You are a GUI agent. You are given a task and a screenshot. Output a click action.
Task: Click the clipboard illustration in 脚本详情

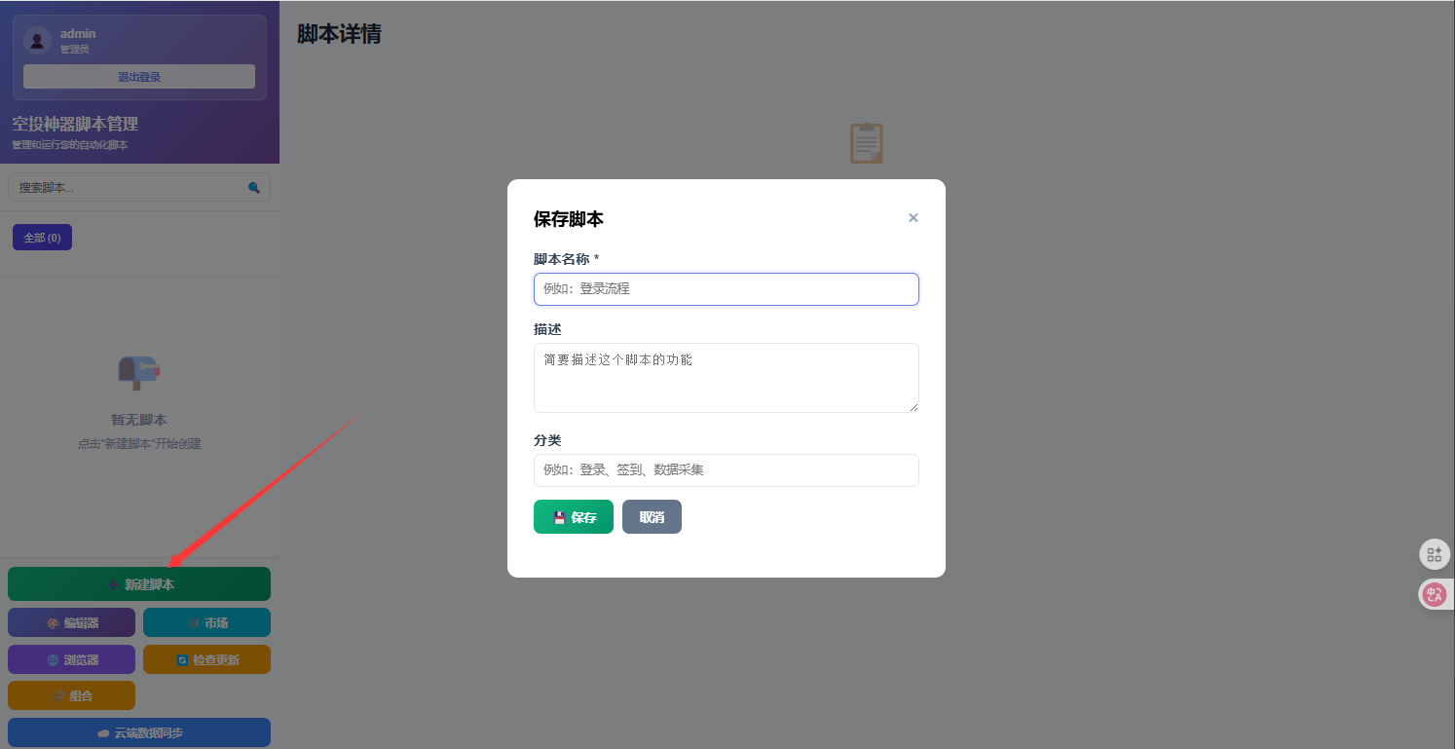(x=866, y=142)
